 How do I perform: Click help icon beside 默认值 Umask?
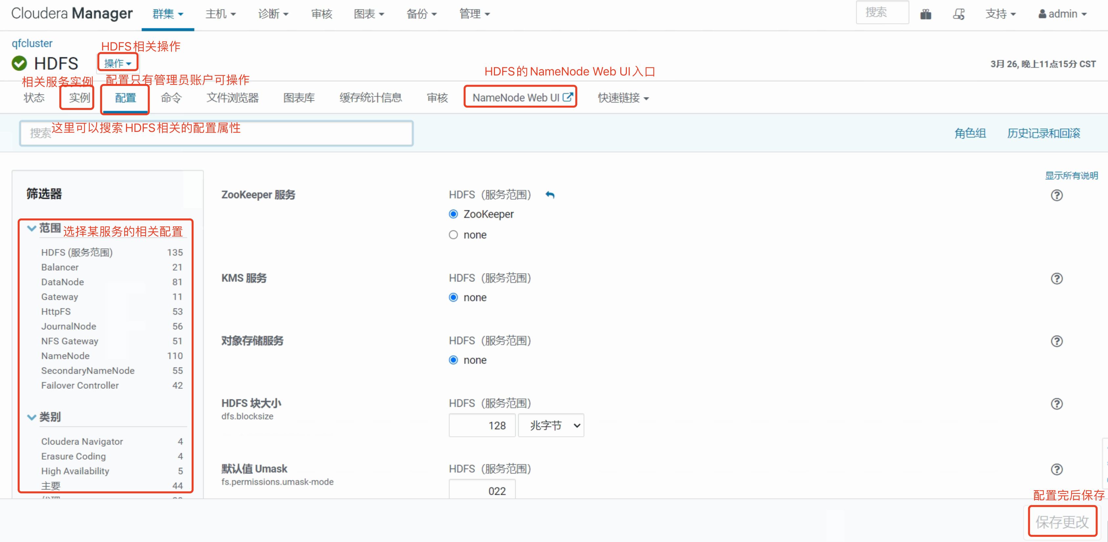(1056, 469)
